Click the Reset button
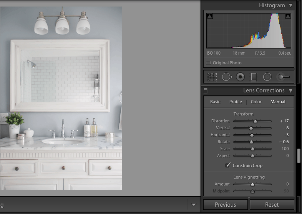This screenshot has height=214, width=302. click(x=272, y=204)
